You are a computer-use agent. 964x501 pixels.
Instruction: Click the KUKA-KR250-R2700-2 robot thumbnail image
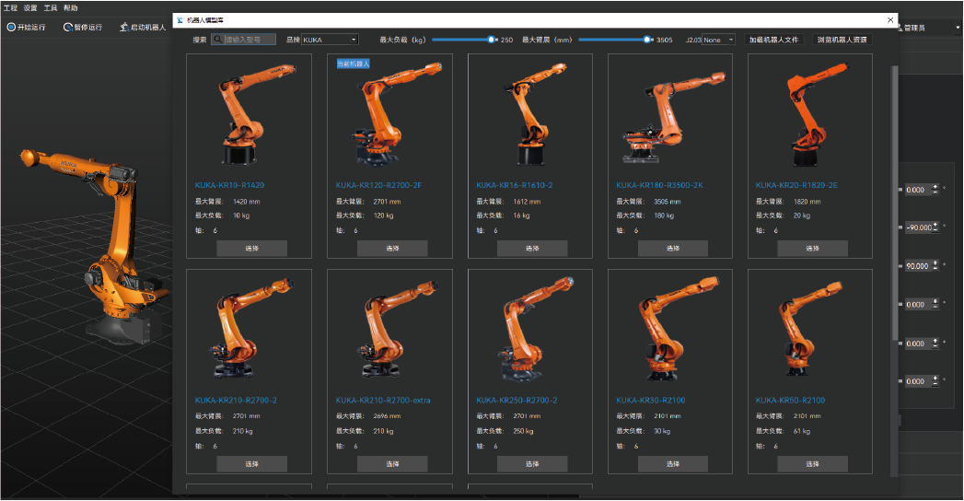coord(534,329)
